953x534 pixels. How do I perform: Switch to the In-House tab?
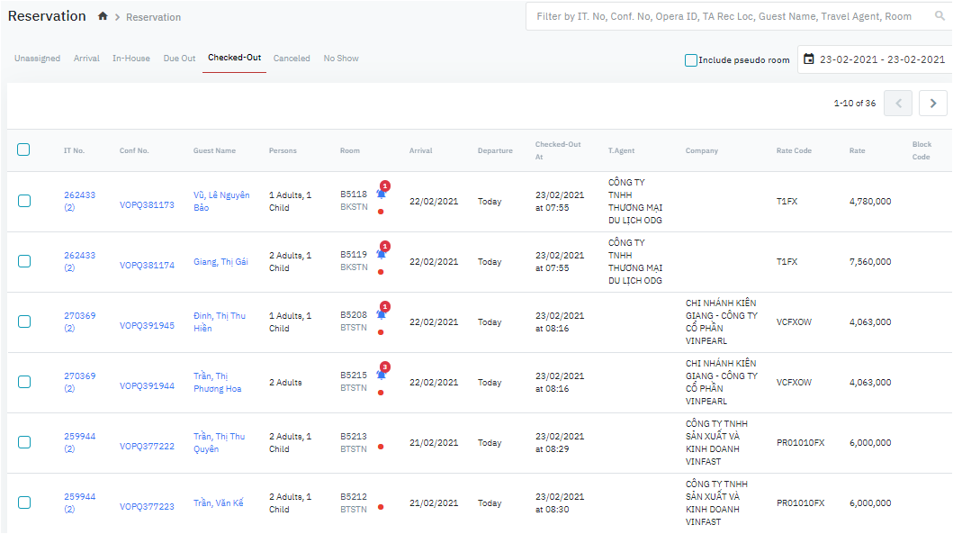tap(131, 59)
